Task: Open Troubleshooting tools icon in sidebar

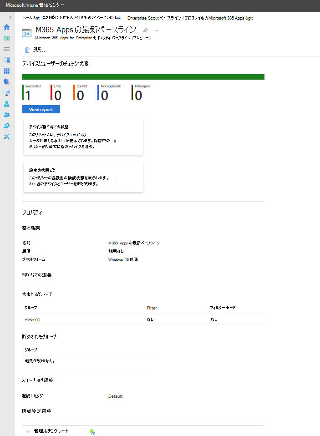Action: click(x=7, y=137)
